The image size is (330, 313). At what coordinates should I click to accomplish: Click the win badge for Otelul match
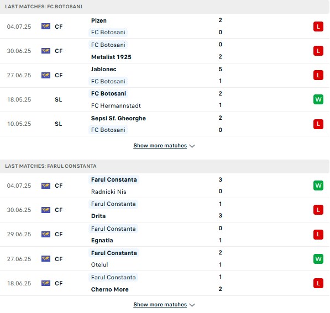(318, 258)
